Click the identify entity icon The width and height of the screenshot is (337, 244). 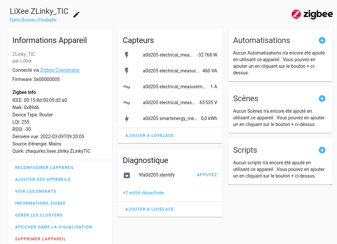coord(127,175)
